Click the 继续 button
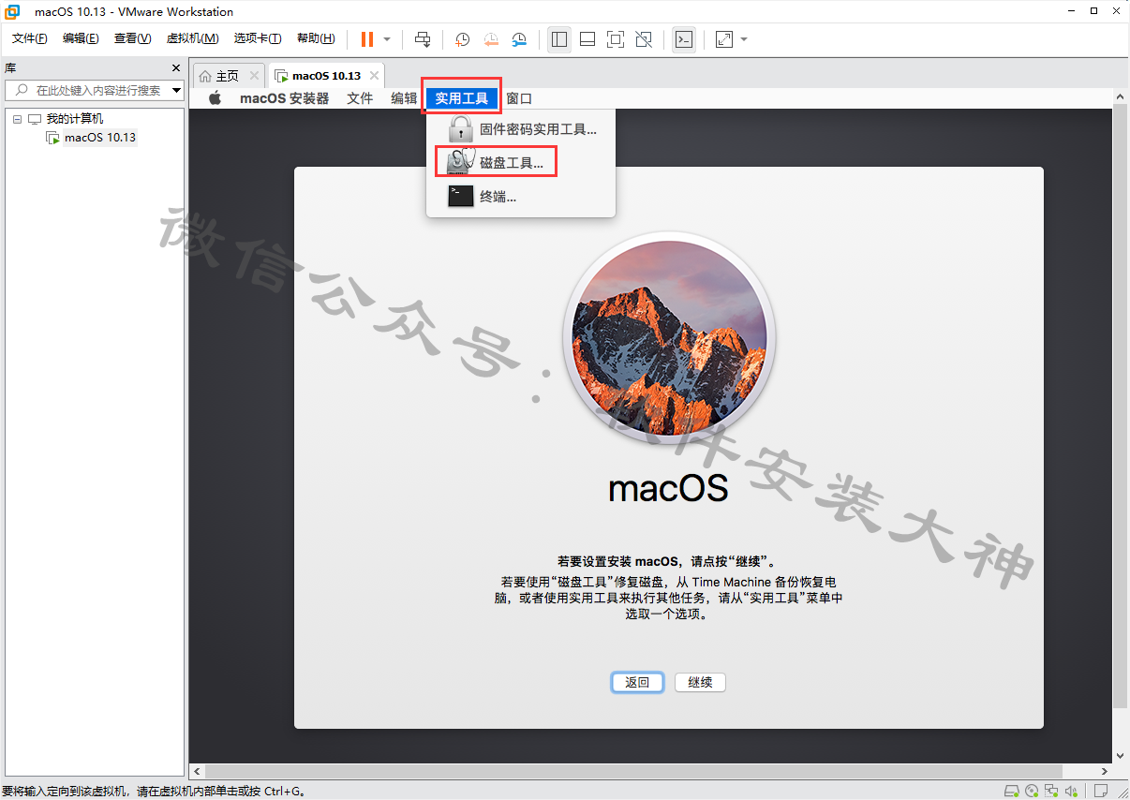1130x800 pixels. [700, 682]
